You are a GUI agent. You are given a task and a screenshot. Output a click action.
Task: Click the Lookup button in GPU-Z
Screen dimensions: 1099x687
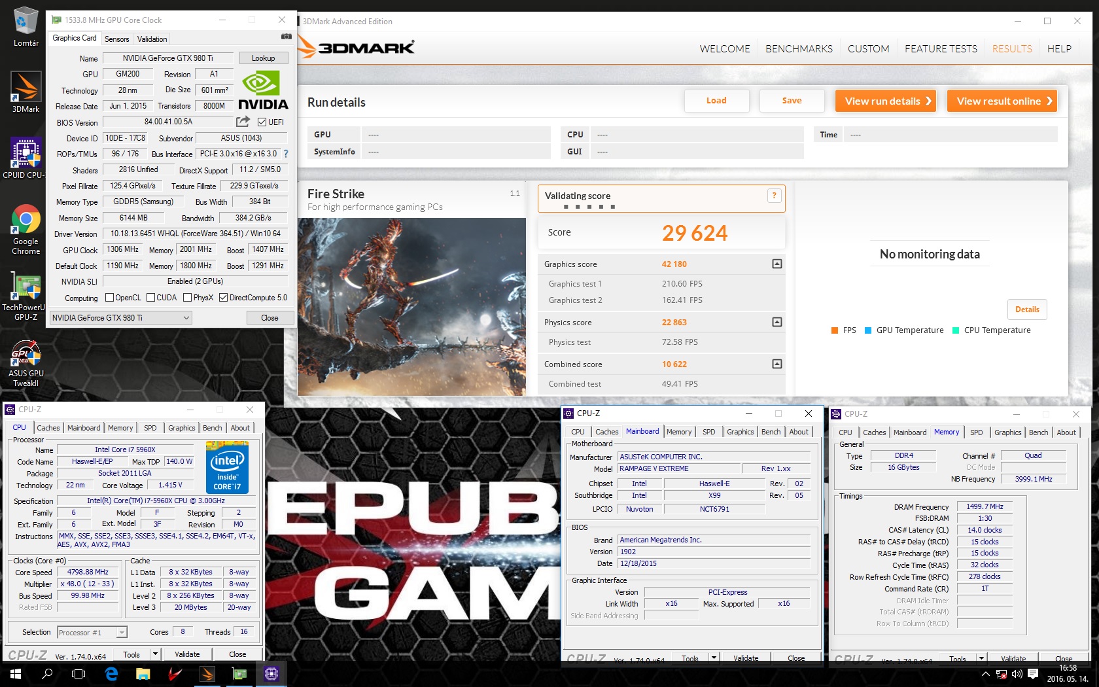tap(263, 58)
